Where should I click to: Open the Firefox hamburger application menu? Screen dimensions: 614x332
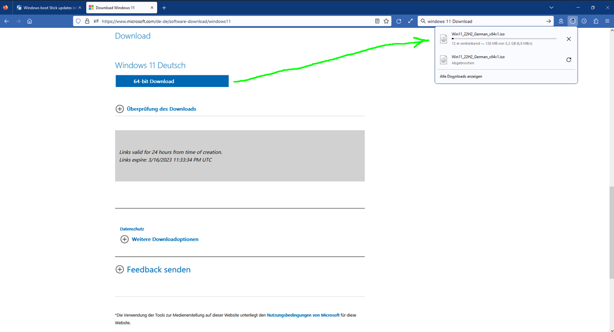click(607, 21)
